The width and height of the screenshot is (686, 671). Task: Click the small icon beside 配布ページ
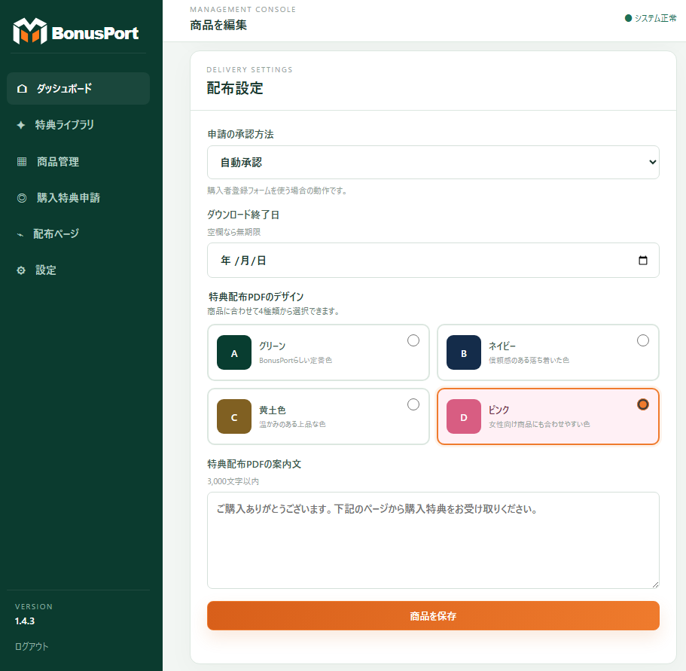click(x=20, y=235)
